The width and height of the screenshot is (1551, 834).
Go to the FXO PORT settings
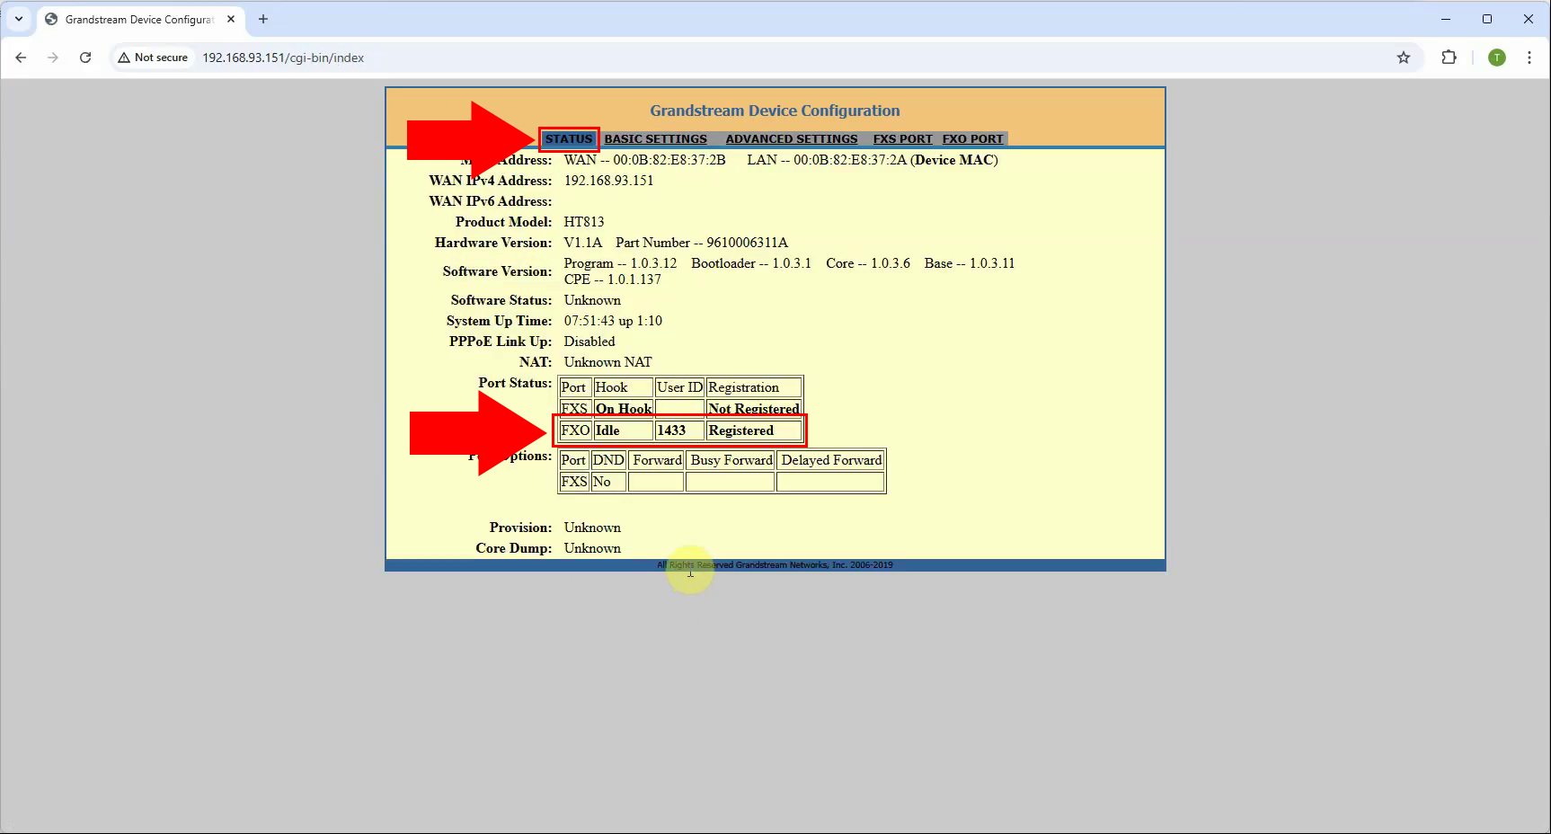tap(972, 139)
